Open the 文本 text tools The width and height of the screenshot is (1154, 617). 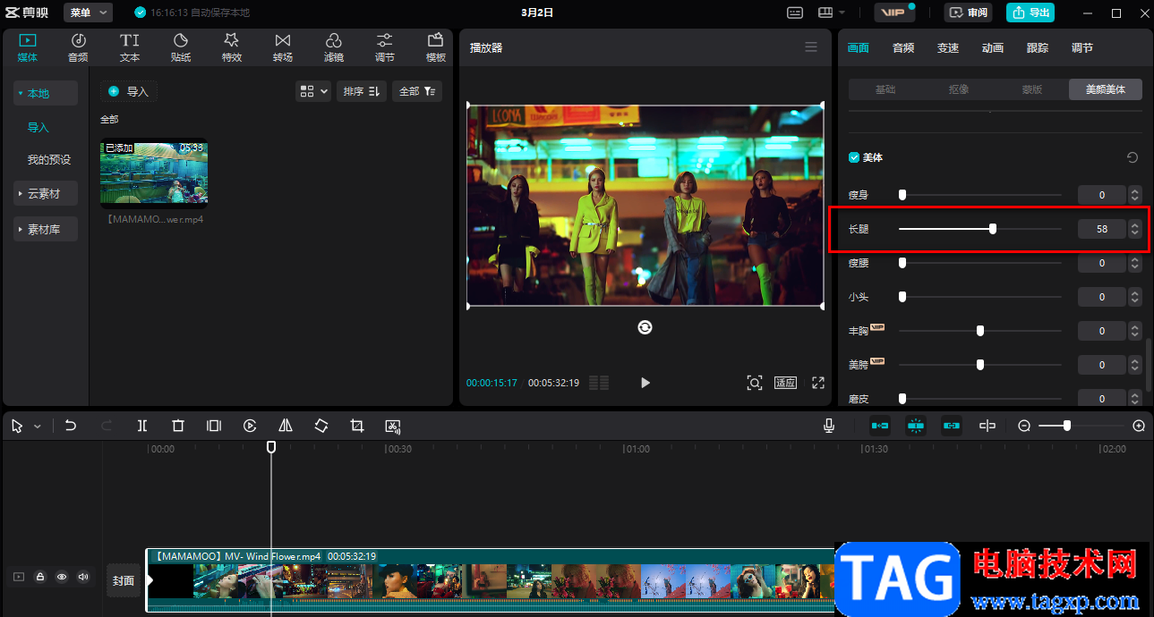coord(130,47)
